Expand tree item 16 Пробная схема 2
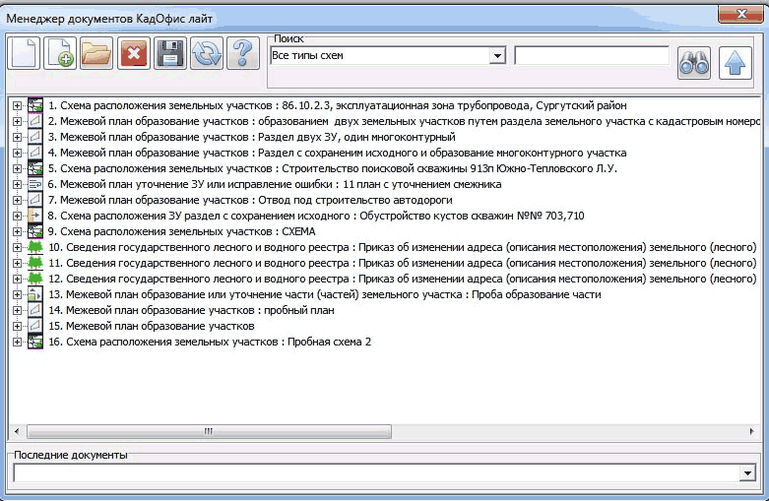 click(x=17, y=342)
